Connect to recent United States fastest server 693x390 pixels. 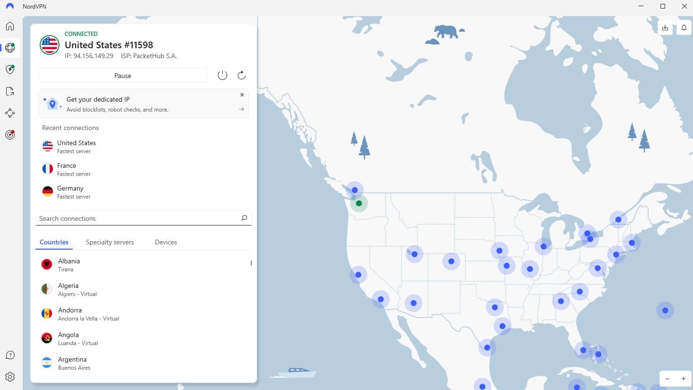143,147
